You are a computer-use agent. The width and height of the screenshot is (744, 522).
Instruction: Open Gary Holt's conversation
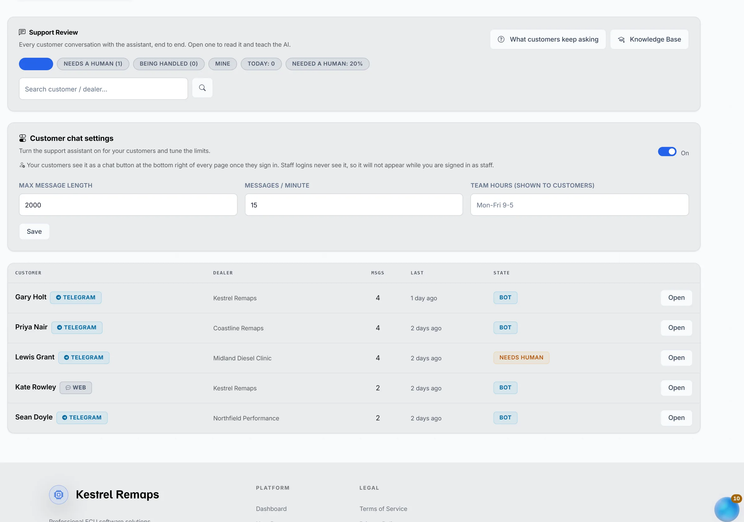tap(676, 298)
